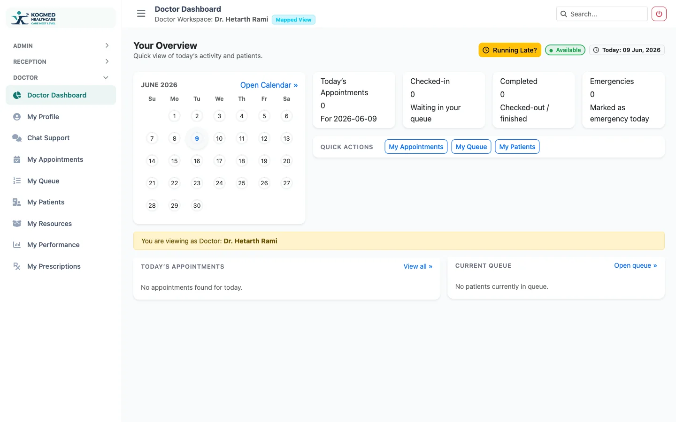The width and height of the screenshot is (676, 422).
Task: Expand the RECEPTION sidebar section
Action: click(61, 61)
